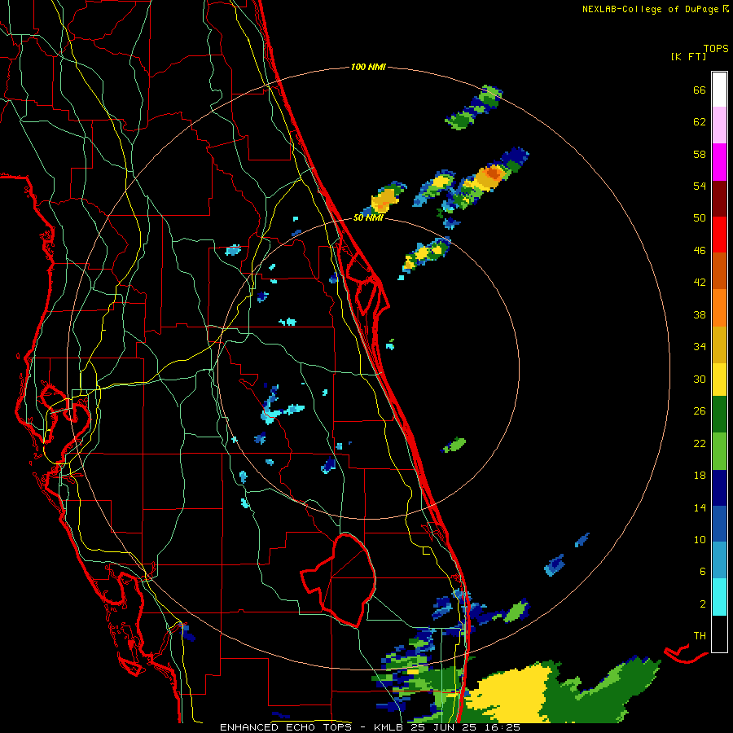This screenshot has width=733, height=733.
Task: Click the legend value 22
Action: click(x=700, y=443)
